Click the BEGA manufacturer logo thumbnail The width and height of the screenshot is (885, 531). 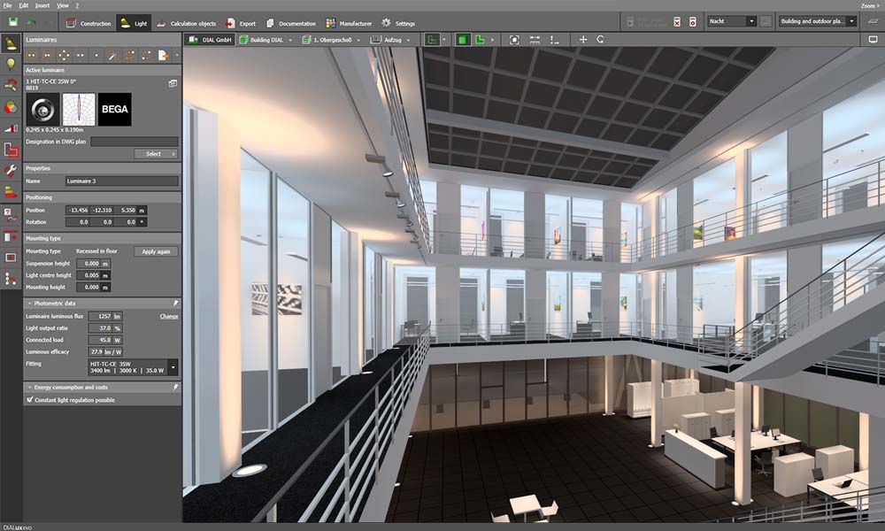(114, 110)
